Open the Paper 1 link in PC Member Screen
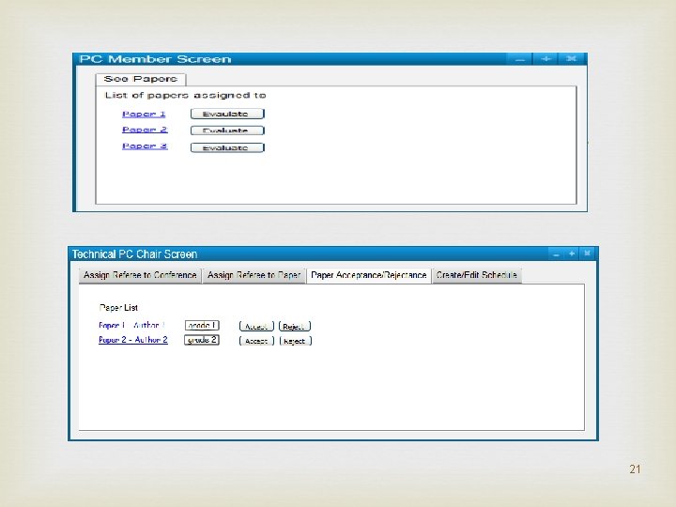The height and width of the screenshot is (507, 676). pos(144,114)
